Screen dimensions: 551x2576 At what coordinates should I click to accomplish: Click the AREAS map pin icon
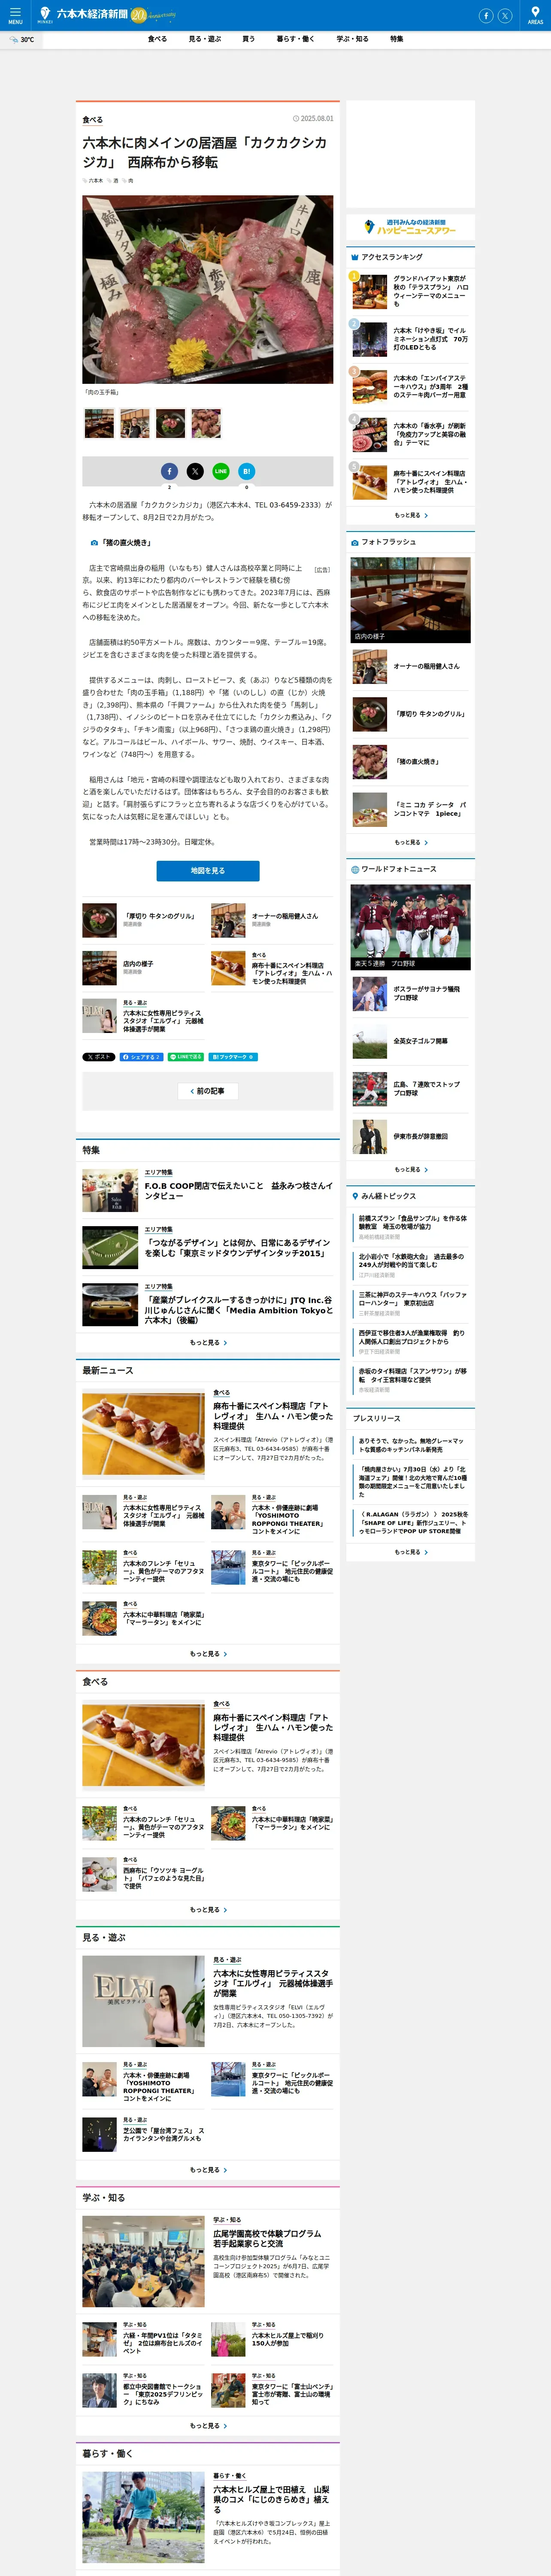coord(535,15)
